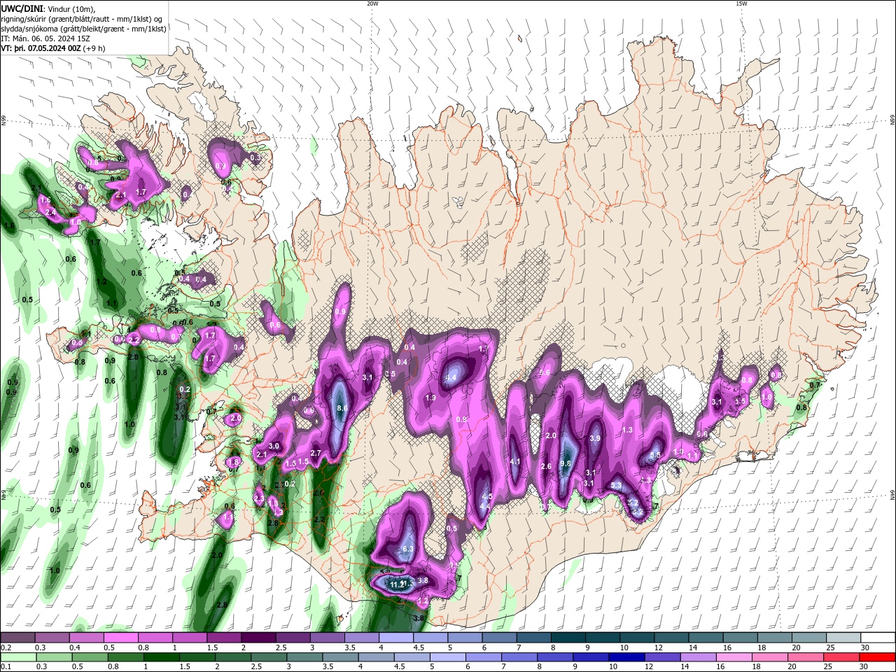Click the pink-red 25 mm rain legend swatch

(x=842, y=657)
